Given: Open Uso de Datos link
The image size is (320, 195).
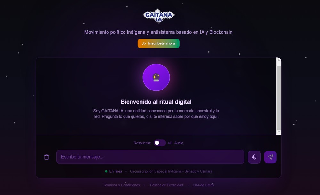Looking at the screenshot, I should [x=204, y=185].
